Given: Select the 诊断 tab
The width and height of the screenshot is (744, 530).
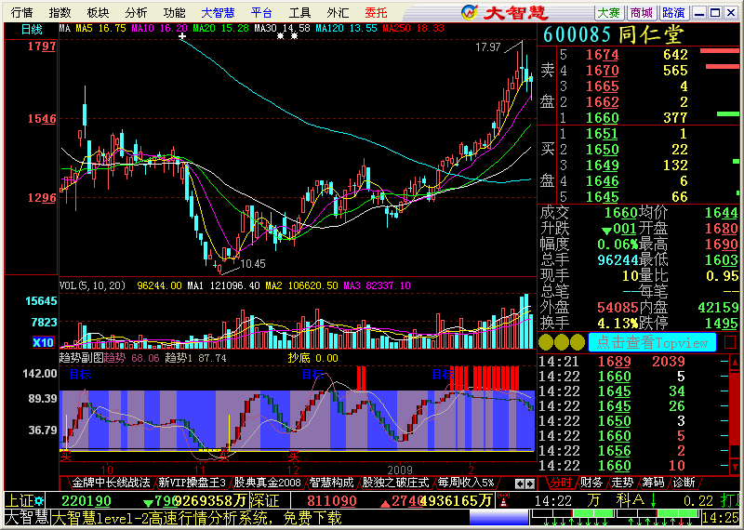Looking at the screenshot, I should pos(684,483).
